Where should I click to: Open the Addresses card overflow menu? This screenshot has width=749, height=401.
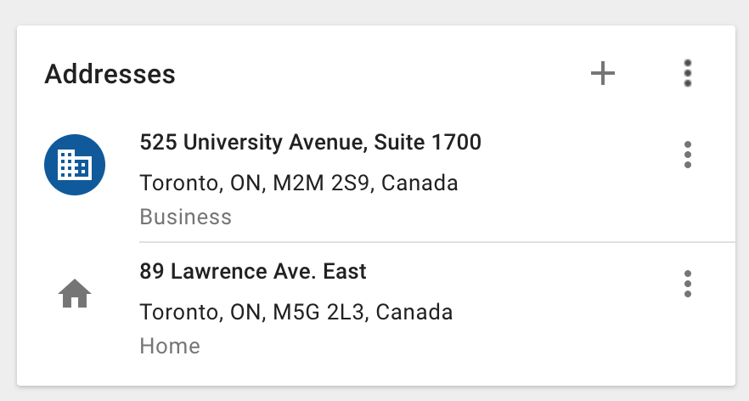point(688,74)
